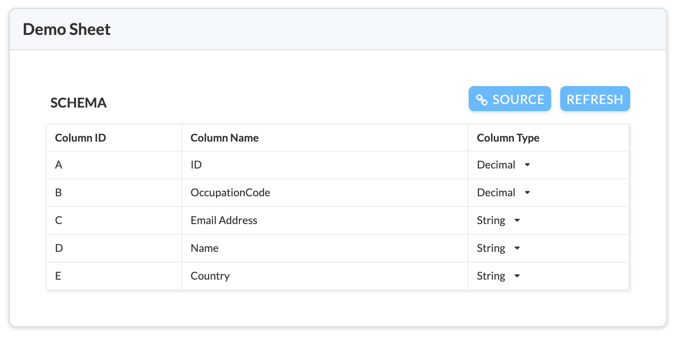The width and height of the screenshot is (676, 337).
Task: Click the column name Name
Action: coord(204,248)
